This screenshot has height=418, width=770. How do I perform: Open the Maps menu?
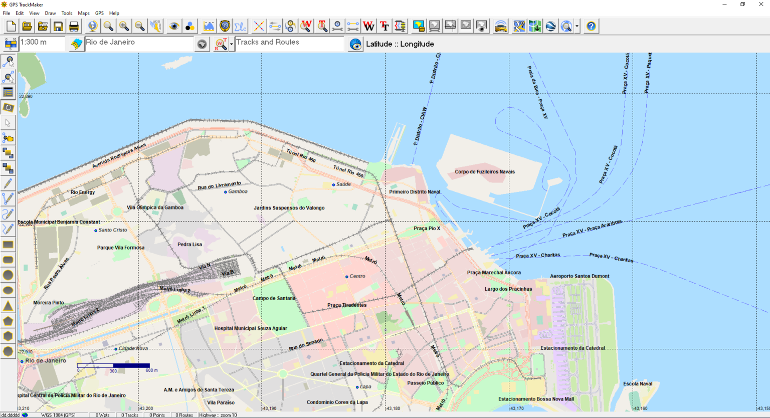pos(84,13)
